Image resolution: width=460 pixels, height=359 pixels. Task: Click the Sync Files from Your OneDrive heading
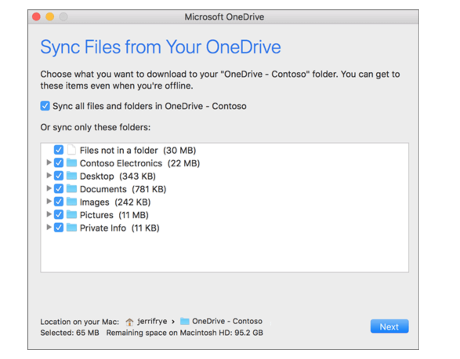point(161,47)
